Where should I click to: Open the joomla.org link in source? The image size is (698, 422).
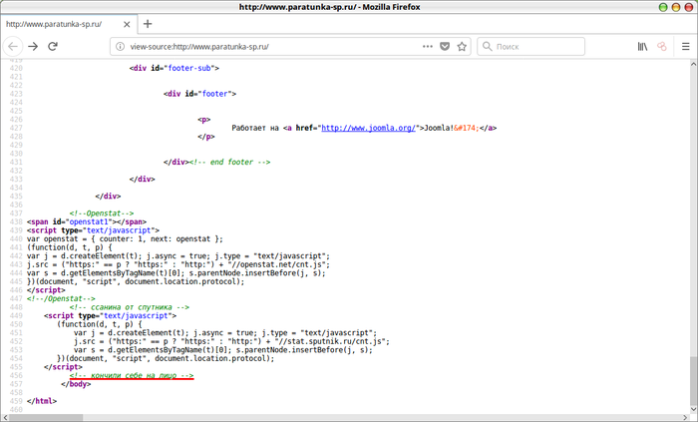click(x=367, y=128)
